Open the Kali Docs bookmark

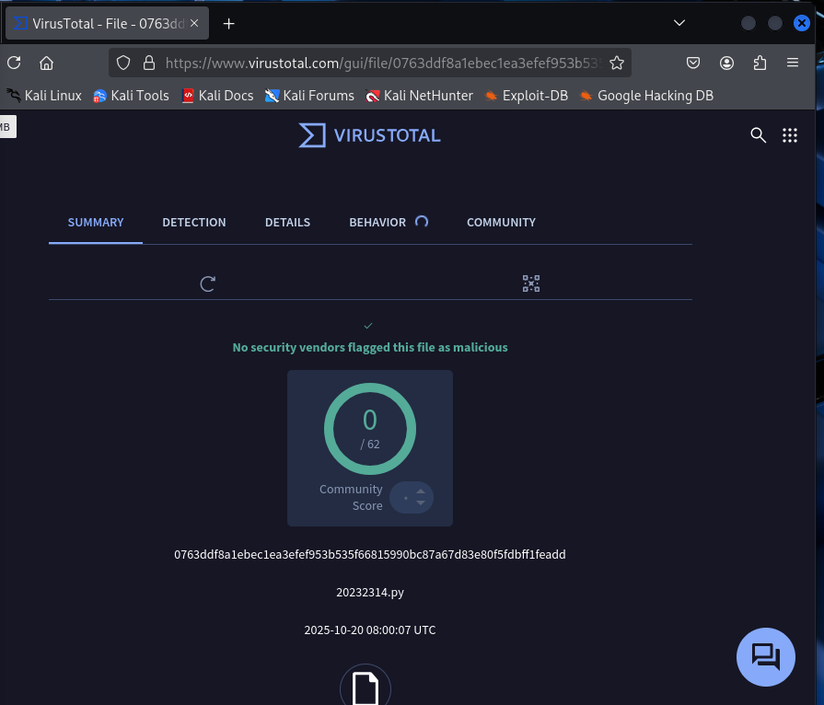pos(217,96)
